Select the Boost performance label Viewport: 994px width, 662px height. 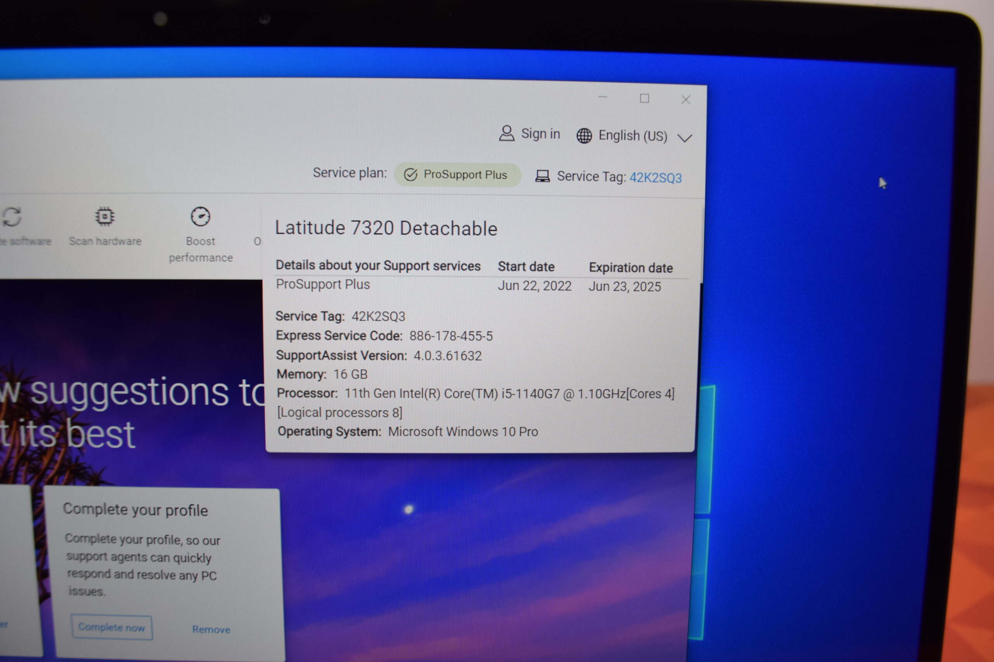coord(201,249)
